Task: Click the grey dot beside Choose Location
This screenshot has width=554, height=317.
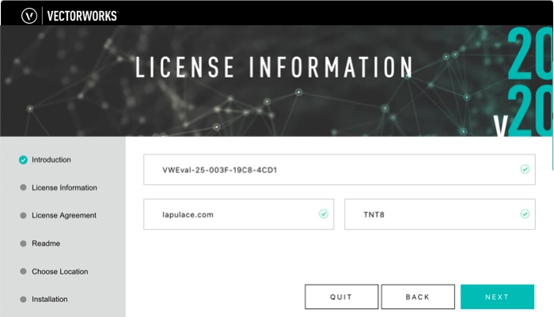Action: click(x=23, y=271)
